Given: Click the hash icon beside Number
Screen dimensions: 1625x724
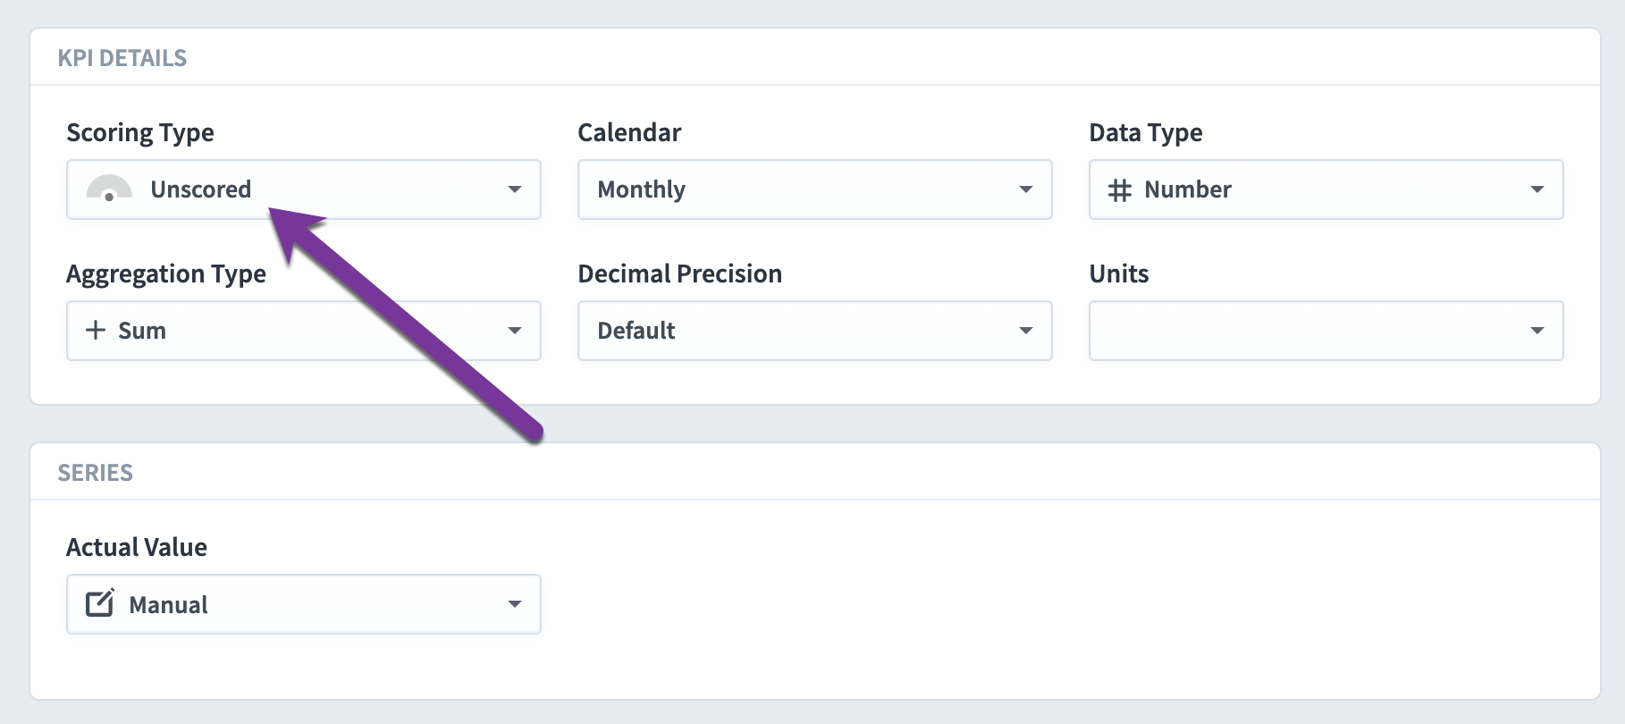Looking at the screenshot, I should [1119, 190].
